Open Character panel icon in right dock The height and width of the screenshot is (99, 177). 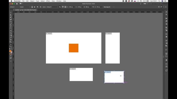tap(166, 12)
